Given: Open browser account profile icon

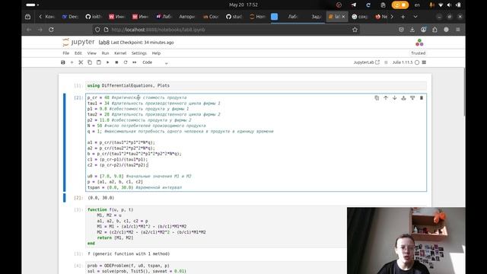Looking at the screenshot, I should pos(423,30).
